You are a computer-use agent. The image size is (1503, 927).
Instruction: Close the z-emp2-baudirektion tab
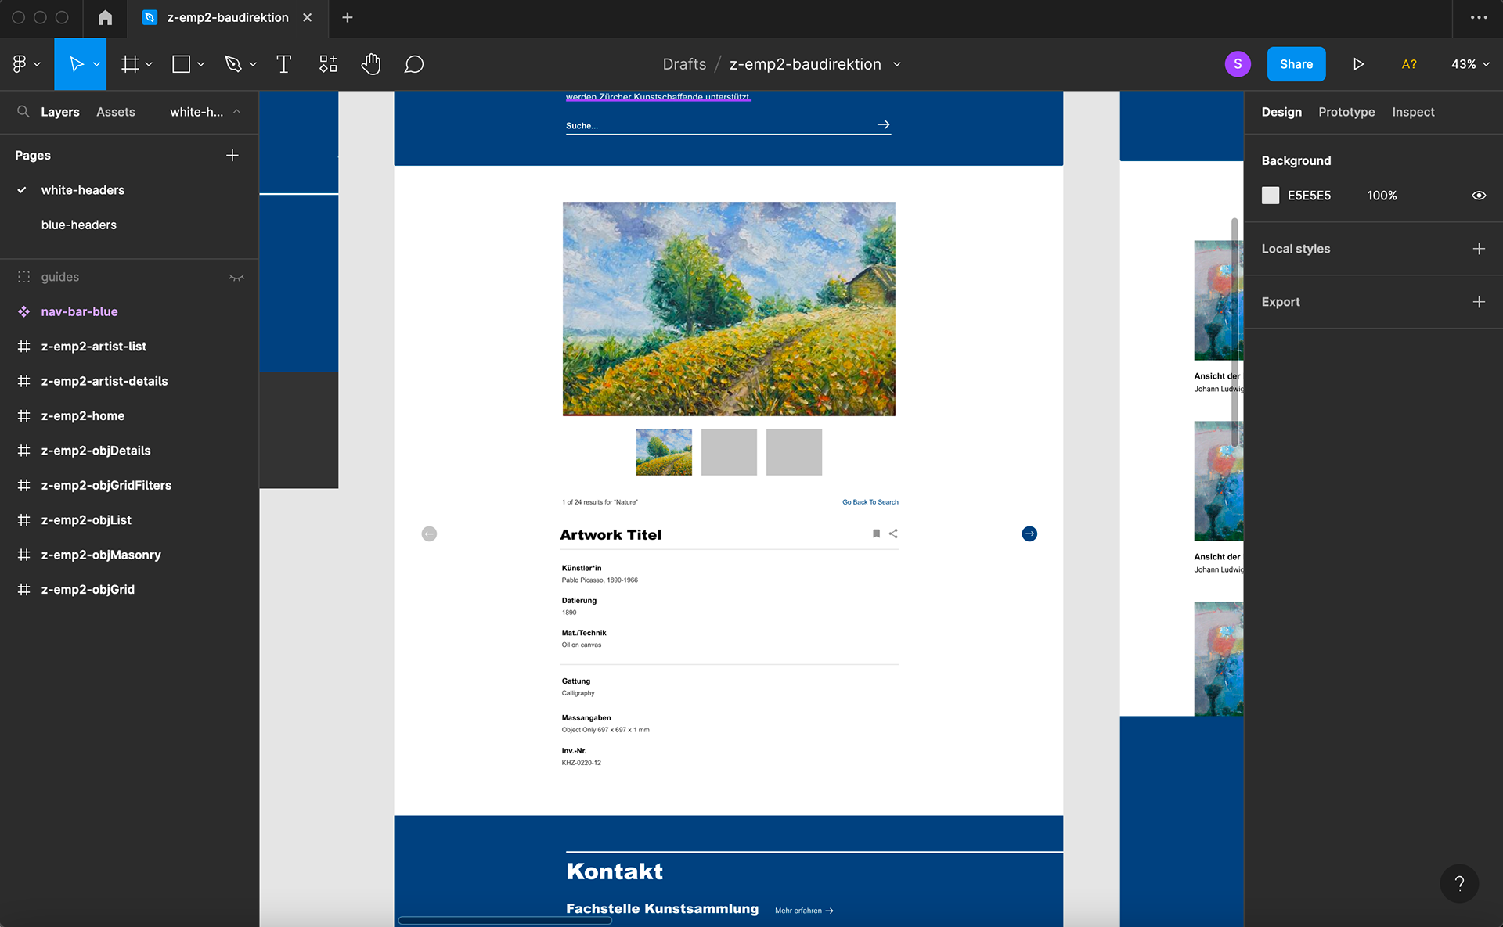click(308, 17)
